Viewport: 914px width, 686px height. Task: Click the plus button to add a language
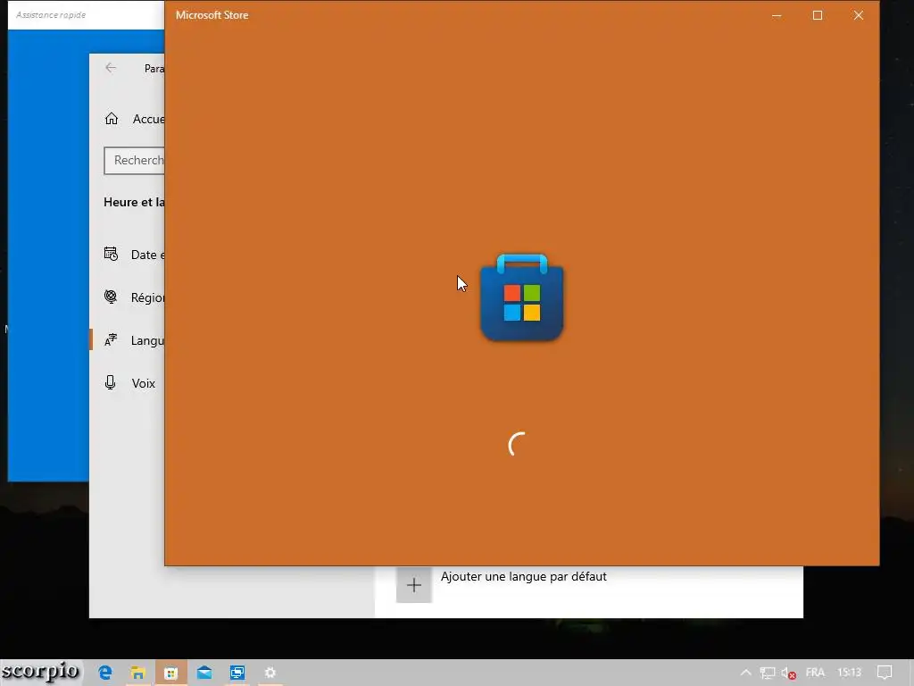(x=414, y=585)
